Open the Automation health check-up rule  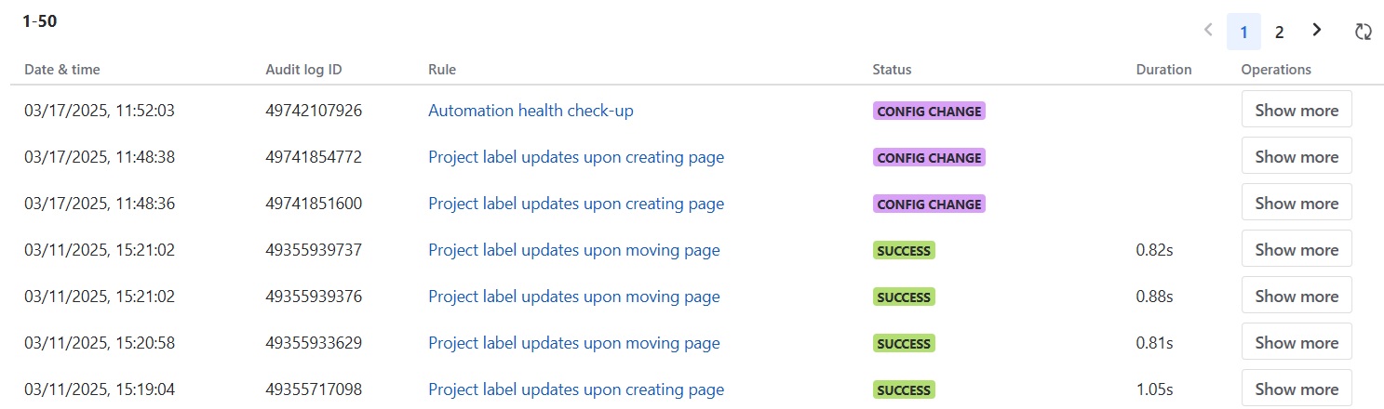pos(531,111)
